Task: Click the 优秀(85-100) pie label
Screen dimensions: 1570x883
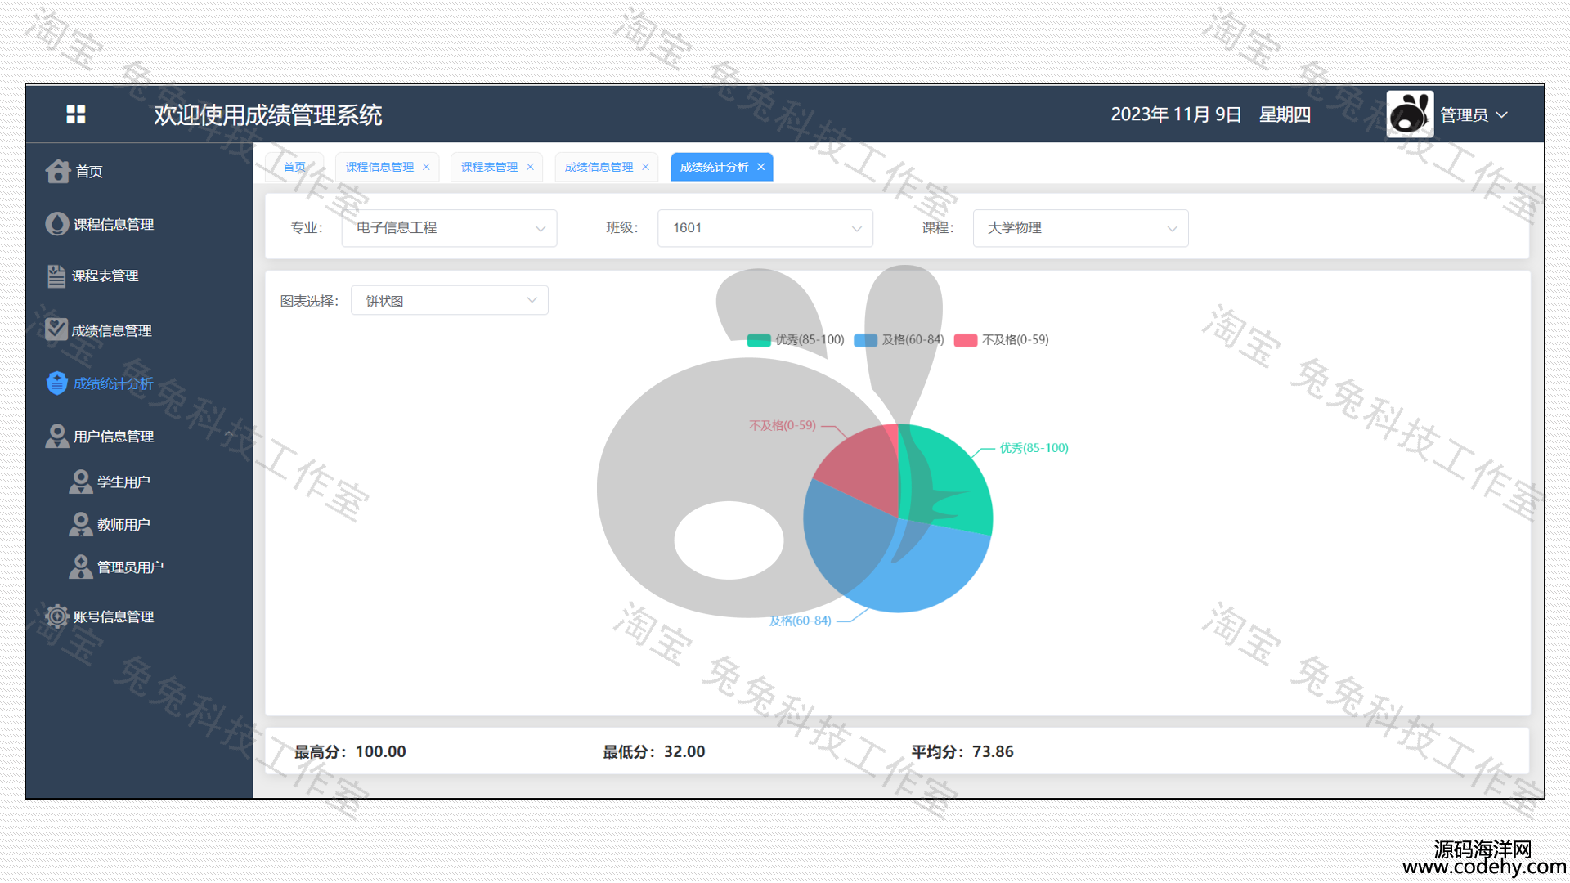Action: tap(1034, 448)
